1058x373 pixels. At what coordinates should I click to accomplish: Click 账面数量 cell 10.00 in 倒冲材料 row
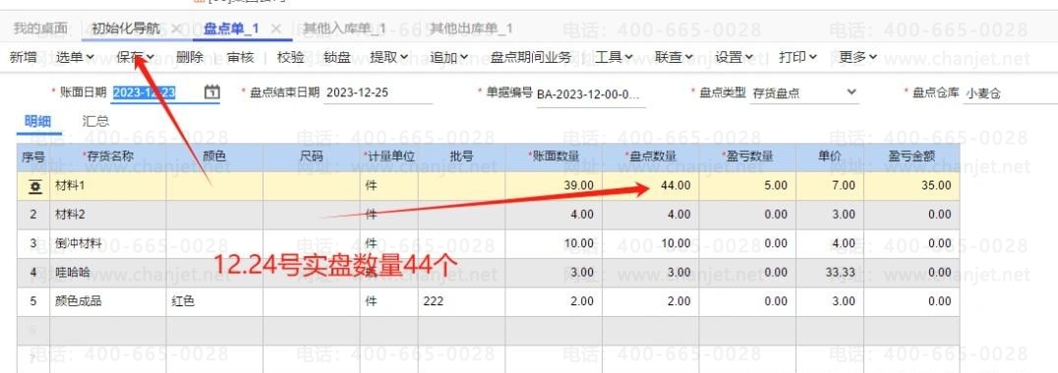tap(554, 243)
